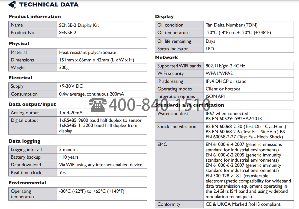
Task: Select "Via WiFi using any internet-enabled device"
Action: (x=101, y=165)
